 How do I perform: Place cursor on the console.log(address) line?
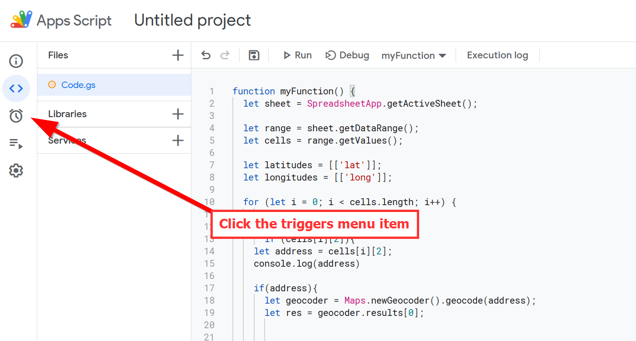(307, 263)
